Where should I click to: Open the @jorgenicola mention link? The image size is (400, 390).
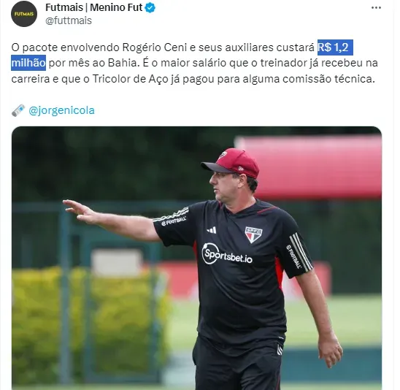(x=61, y=110)
